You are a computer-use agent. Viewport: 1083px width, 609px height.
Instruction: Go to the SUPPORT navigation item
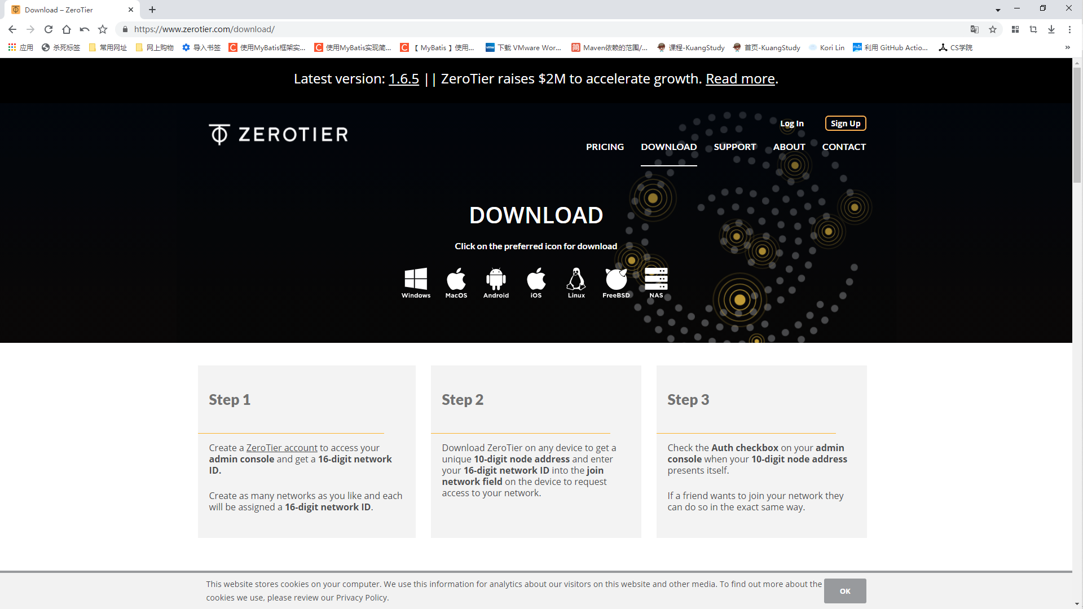pyautogui.click(x=734, y=147)
